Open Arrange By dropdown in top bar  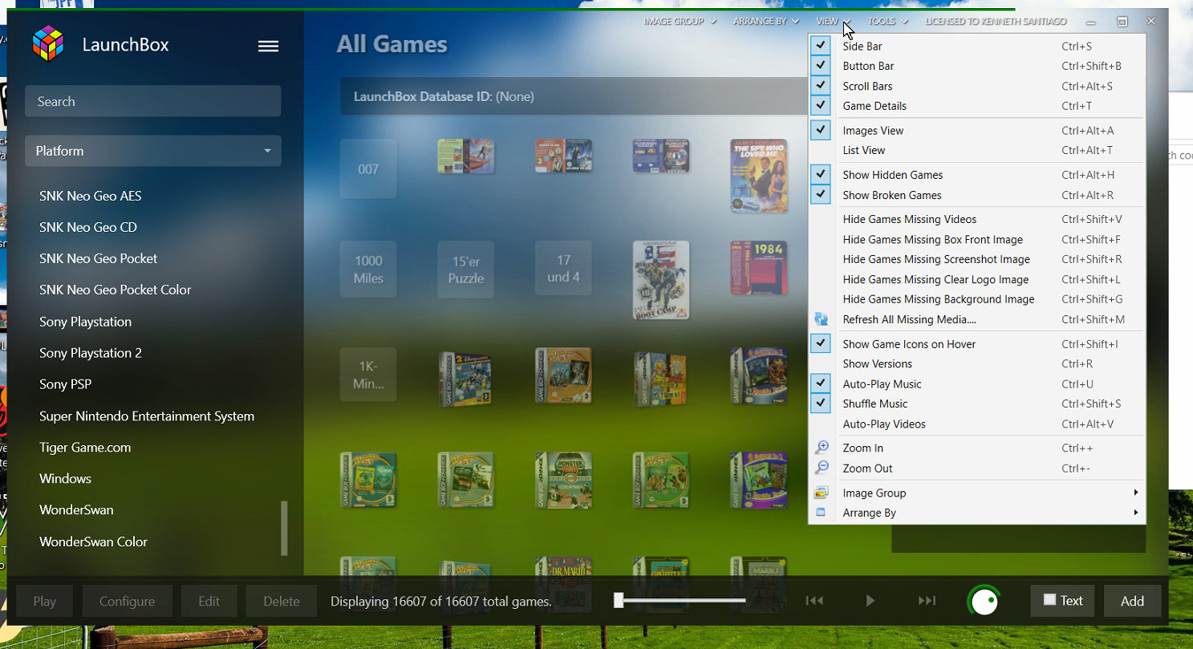pos(766,21)
